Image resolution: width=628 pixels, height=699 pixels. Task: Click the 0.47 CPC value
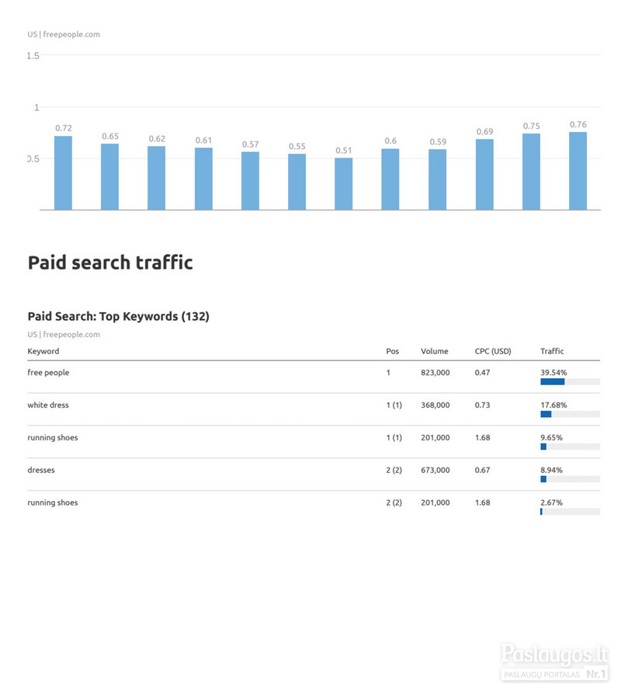point(482,373)
